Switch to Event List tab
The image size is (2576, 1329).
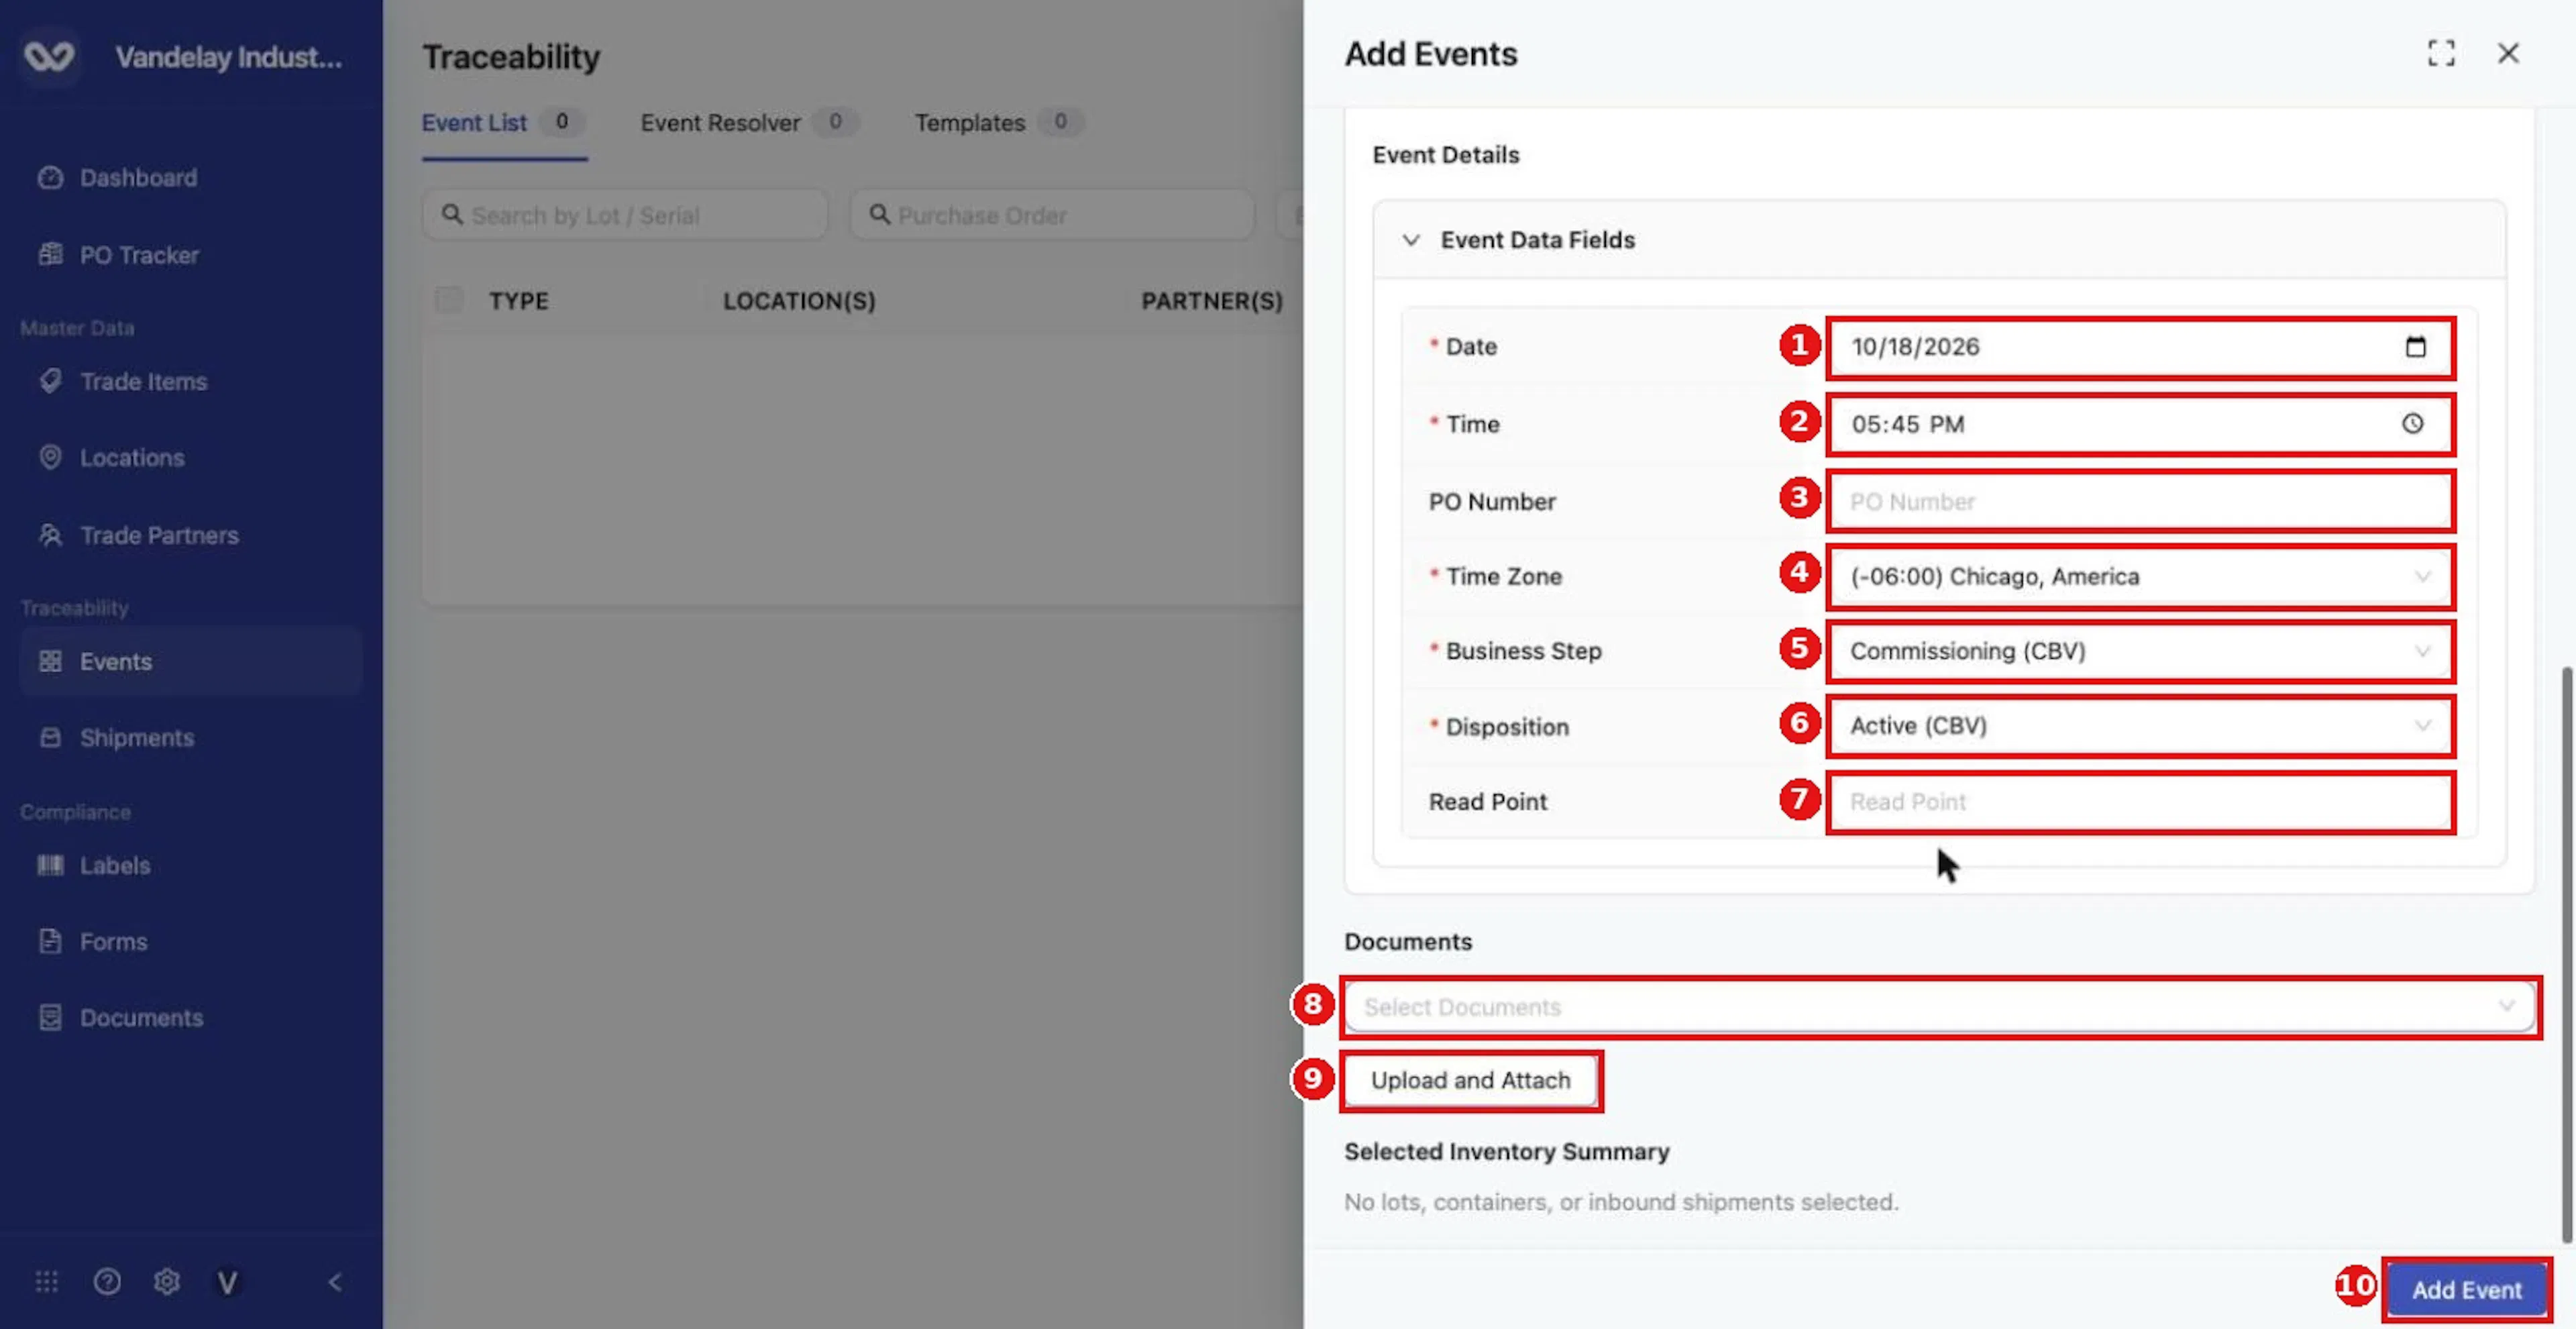(x=503, y=123)
